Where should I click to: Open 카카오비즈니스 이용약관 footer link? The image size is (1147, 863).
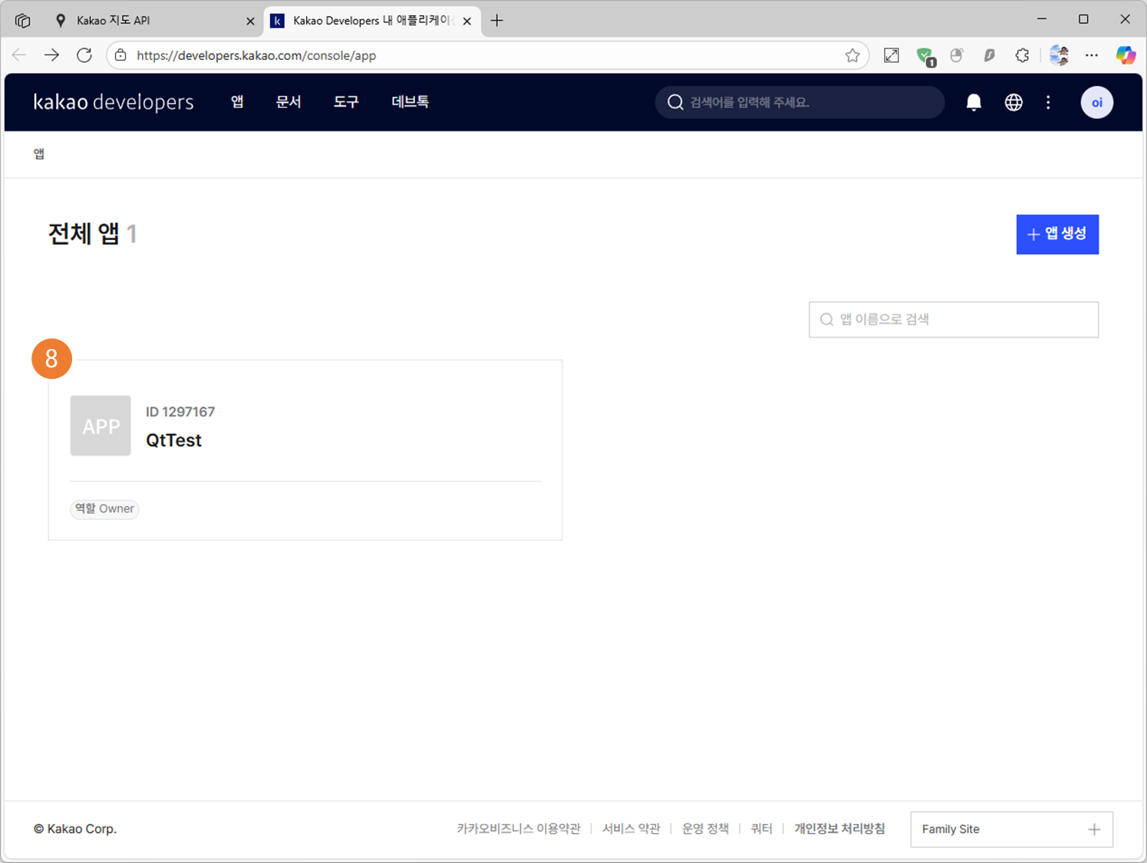(x=519, y=828)
